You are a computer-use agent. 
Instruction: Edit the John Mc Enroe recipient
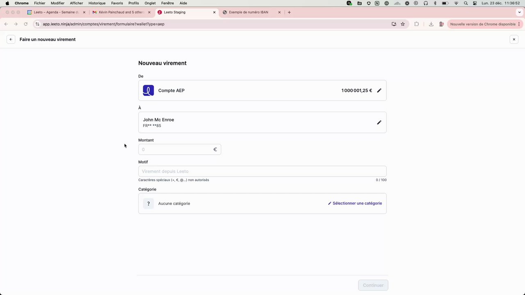379,123
